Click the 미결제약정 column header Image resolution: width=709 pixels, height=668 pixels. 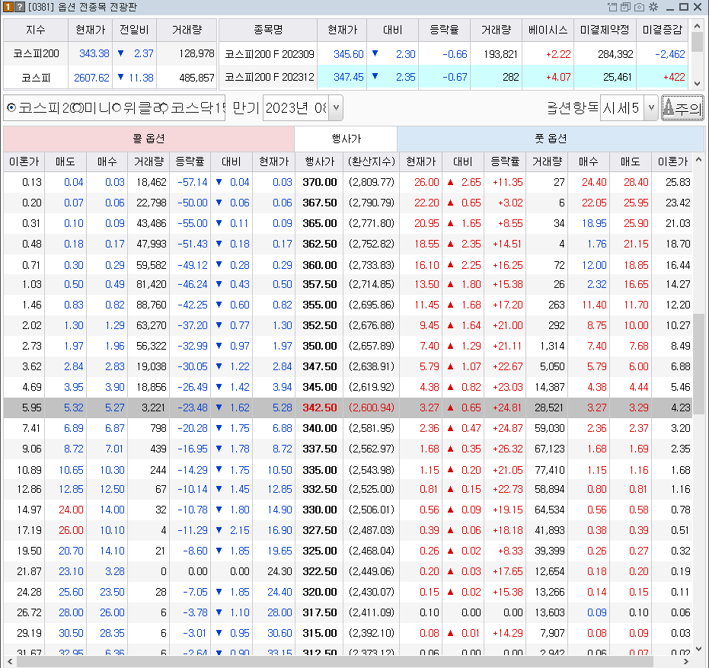pyautogui.click(x=605, y=30)
